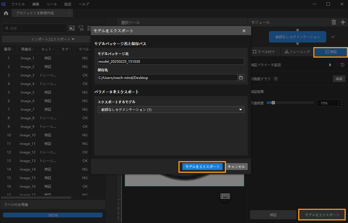Open the image settings icon beside search
Image resolution: width=348 pixels, height=223 pixels.
click(x=72, y=28)
